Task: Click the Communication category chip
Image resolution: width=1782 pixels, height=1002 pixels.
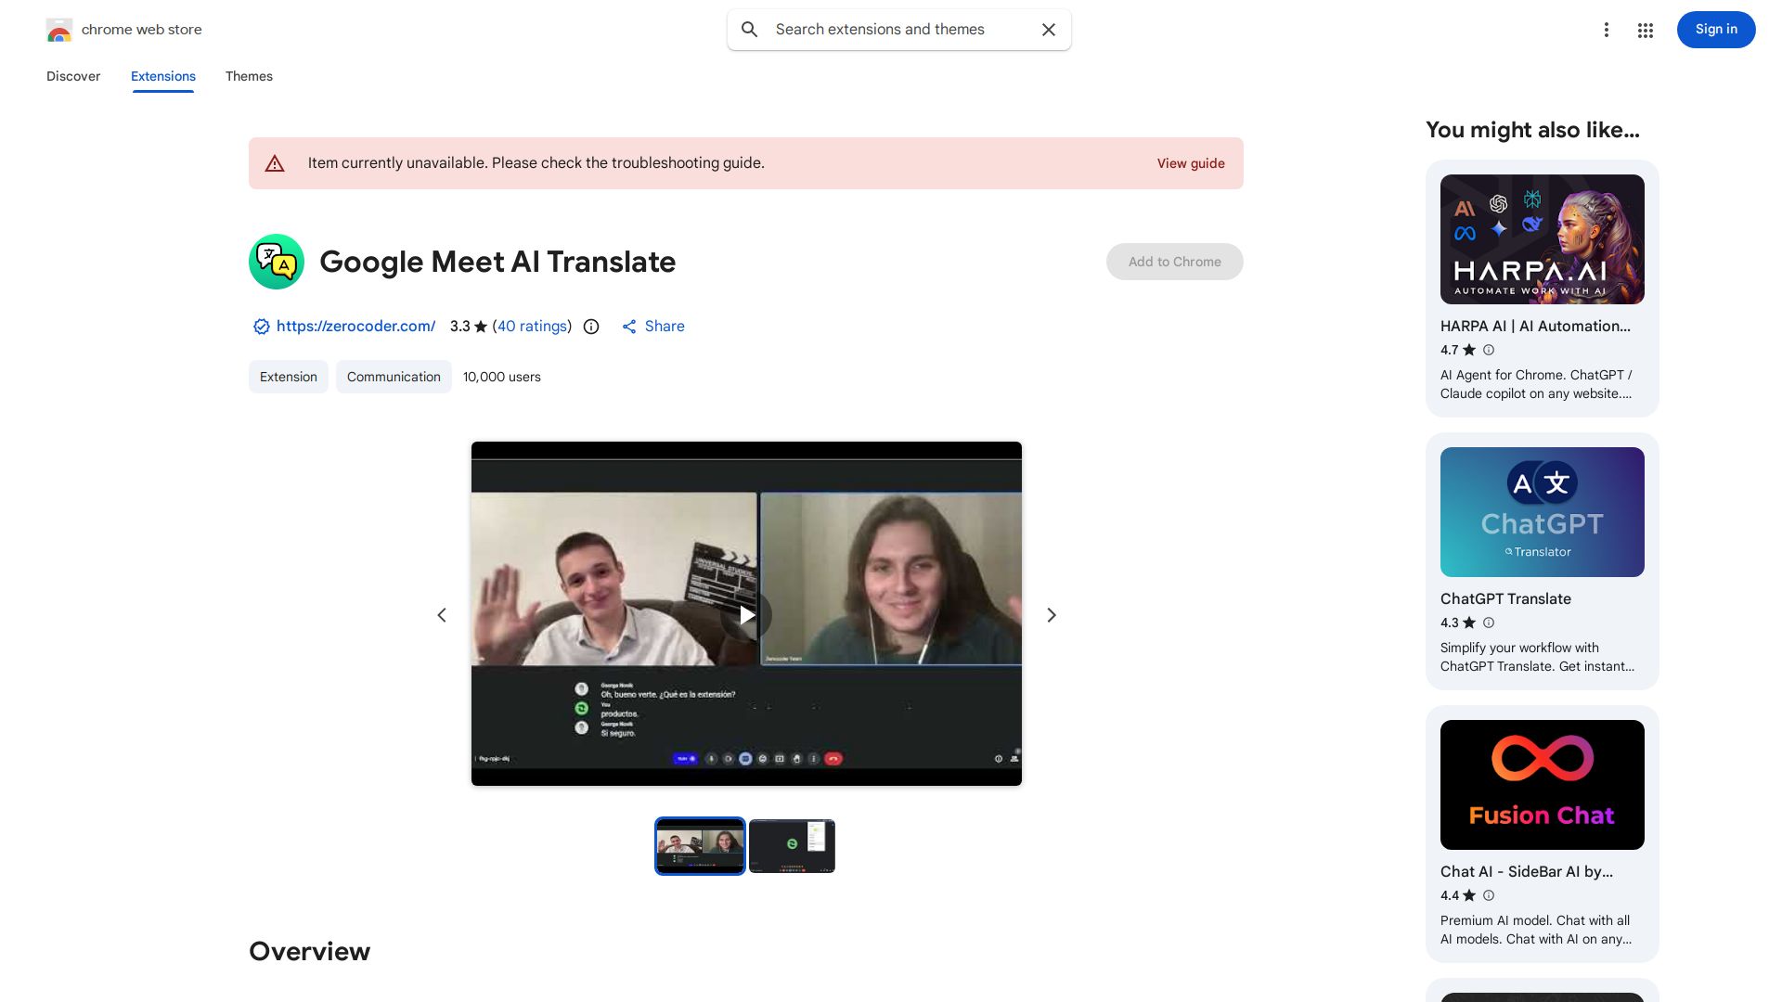Action: [394, 377]
